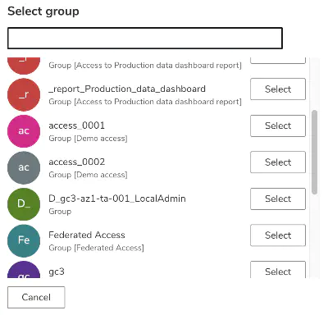Viewport: 328px width, 315px height.
Task: Click the purple gc3 group avatar
Action: pyautogui.click(x=24, y=270)
